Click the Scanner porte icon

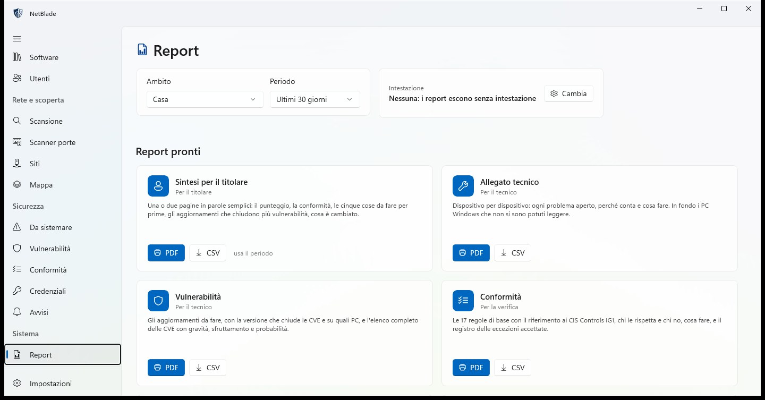(17, 142)
